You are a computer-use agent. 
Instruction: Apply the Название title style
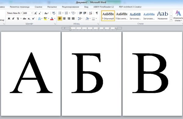click(163, 16)
